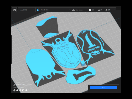The height and width of the screenshot is (99, 132).
Task: Click the print profile sliders icon
Action: (x=73, y=10)
